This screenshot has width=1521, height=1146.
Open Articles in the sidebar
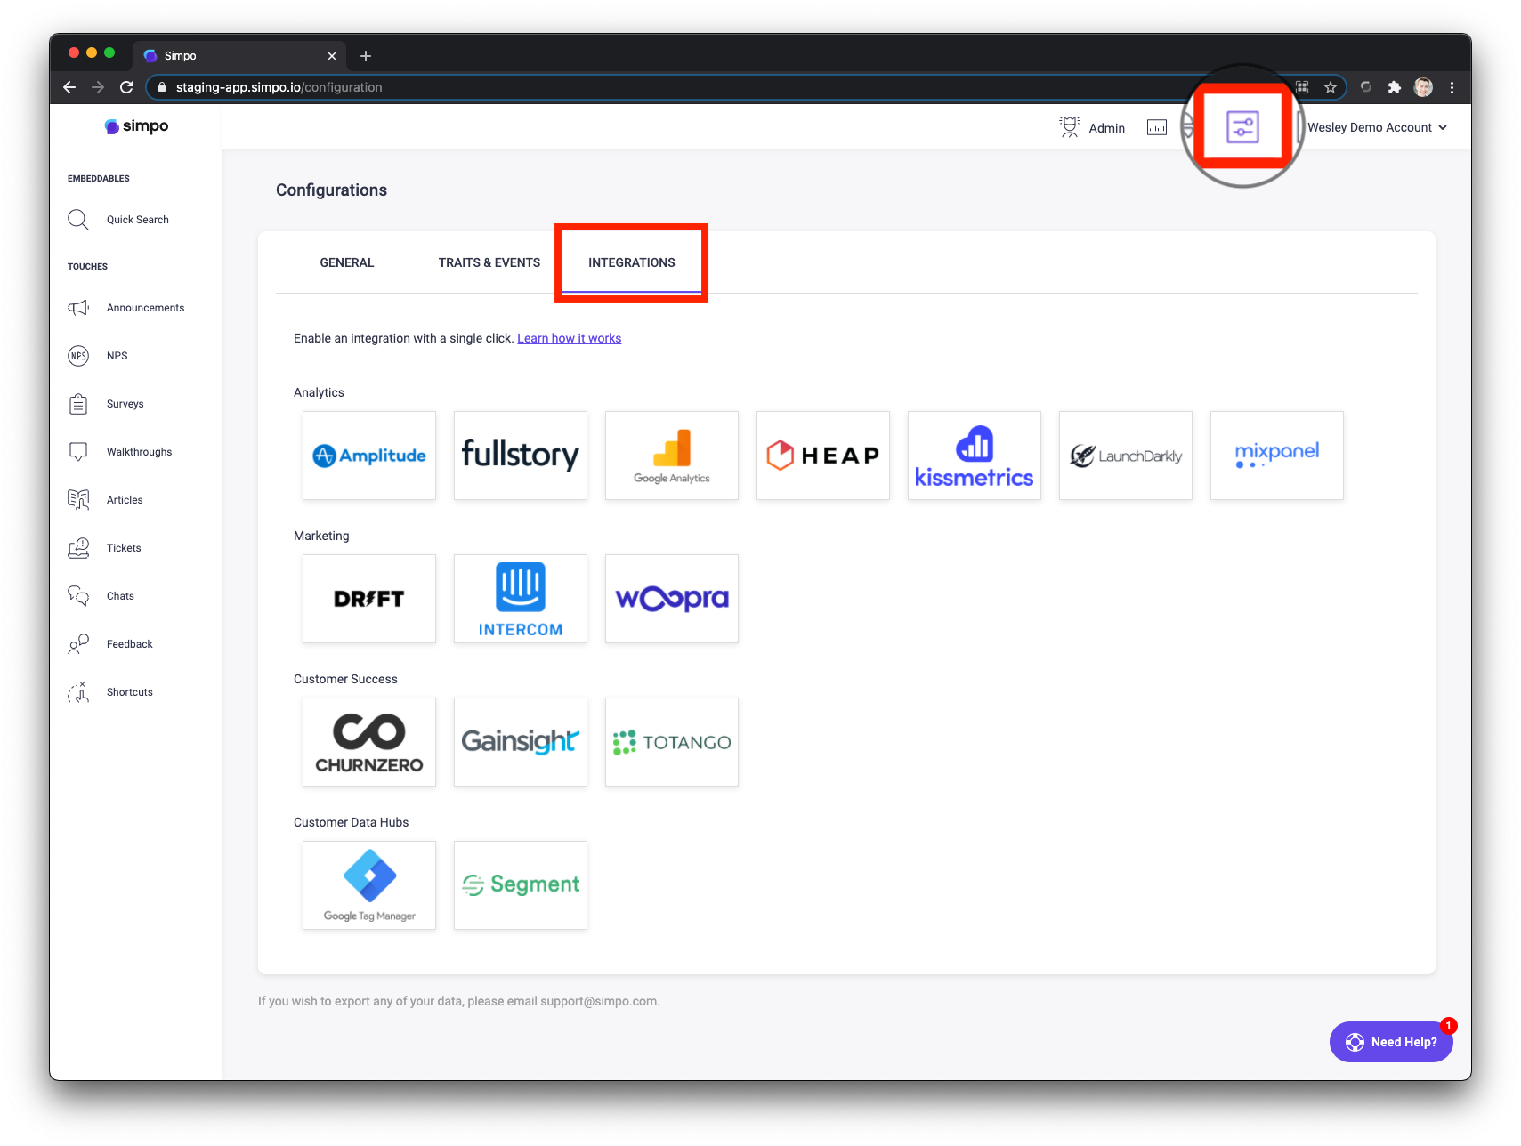tap(105, 500)
